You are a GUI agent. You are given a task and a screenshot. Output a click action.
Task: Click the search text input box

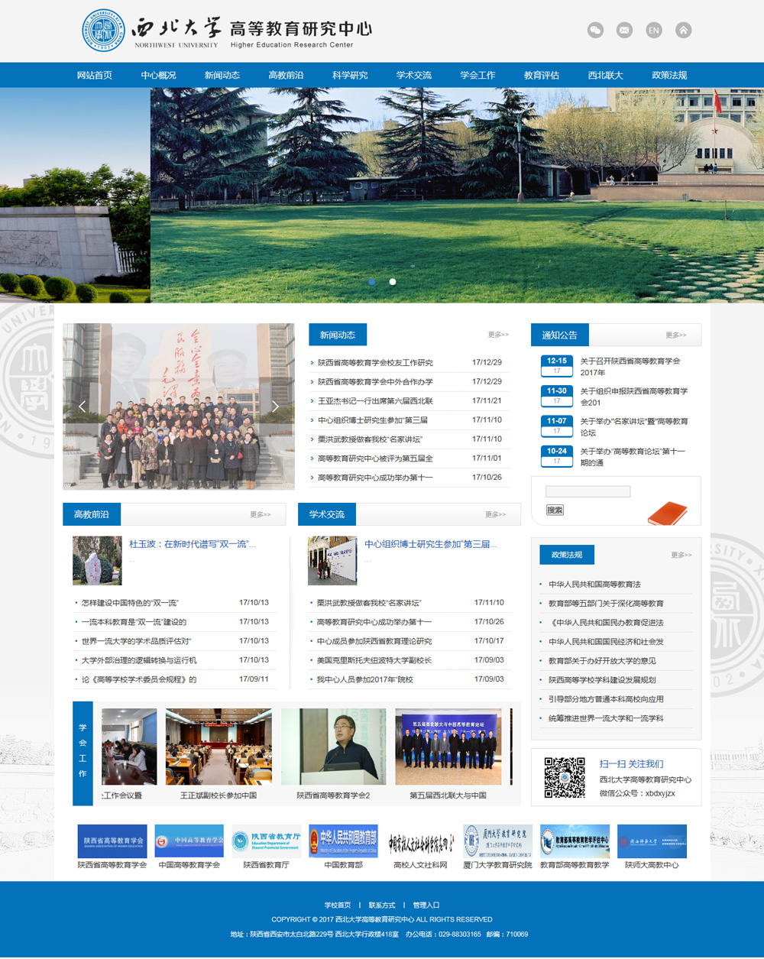588,491
